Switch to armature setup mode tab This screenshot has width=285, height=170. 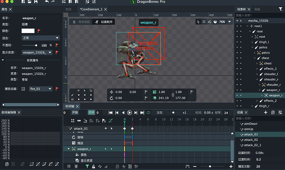[81, 22]
